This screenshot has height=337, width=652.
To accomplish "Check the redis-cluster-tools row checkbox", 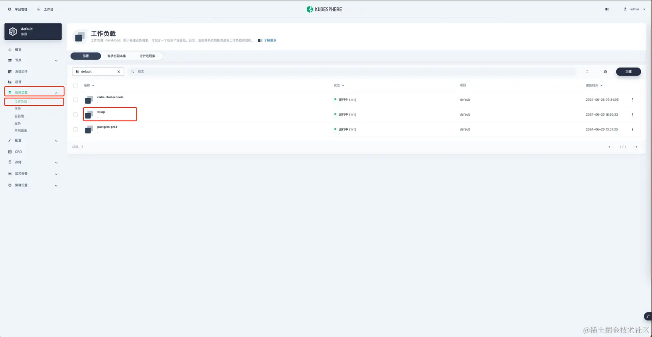I will tap(75, 100).
